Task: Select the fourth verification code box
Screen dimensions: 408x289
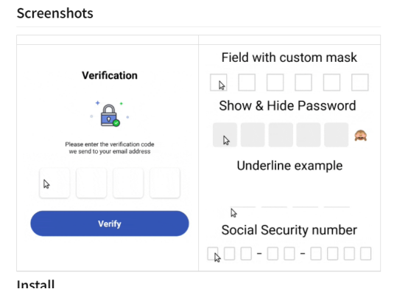Action: [x=165, y=183]
